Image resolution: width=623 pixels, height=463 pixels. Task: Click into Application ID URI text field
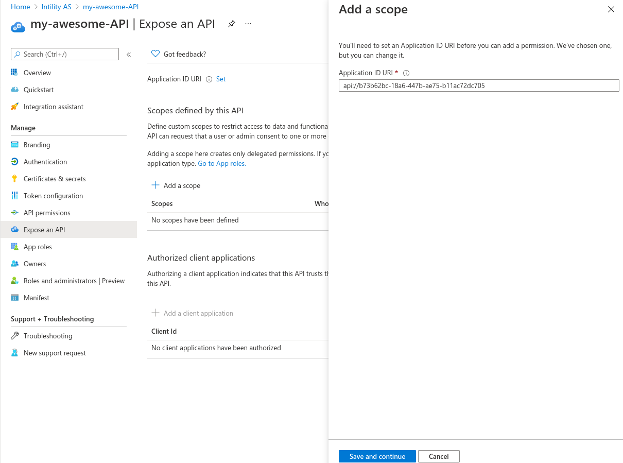pyautogui.click(x=479, y=85)
